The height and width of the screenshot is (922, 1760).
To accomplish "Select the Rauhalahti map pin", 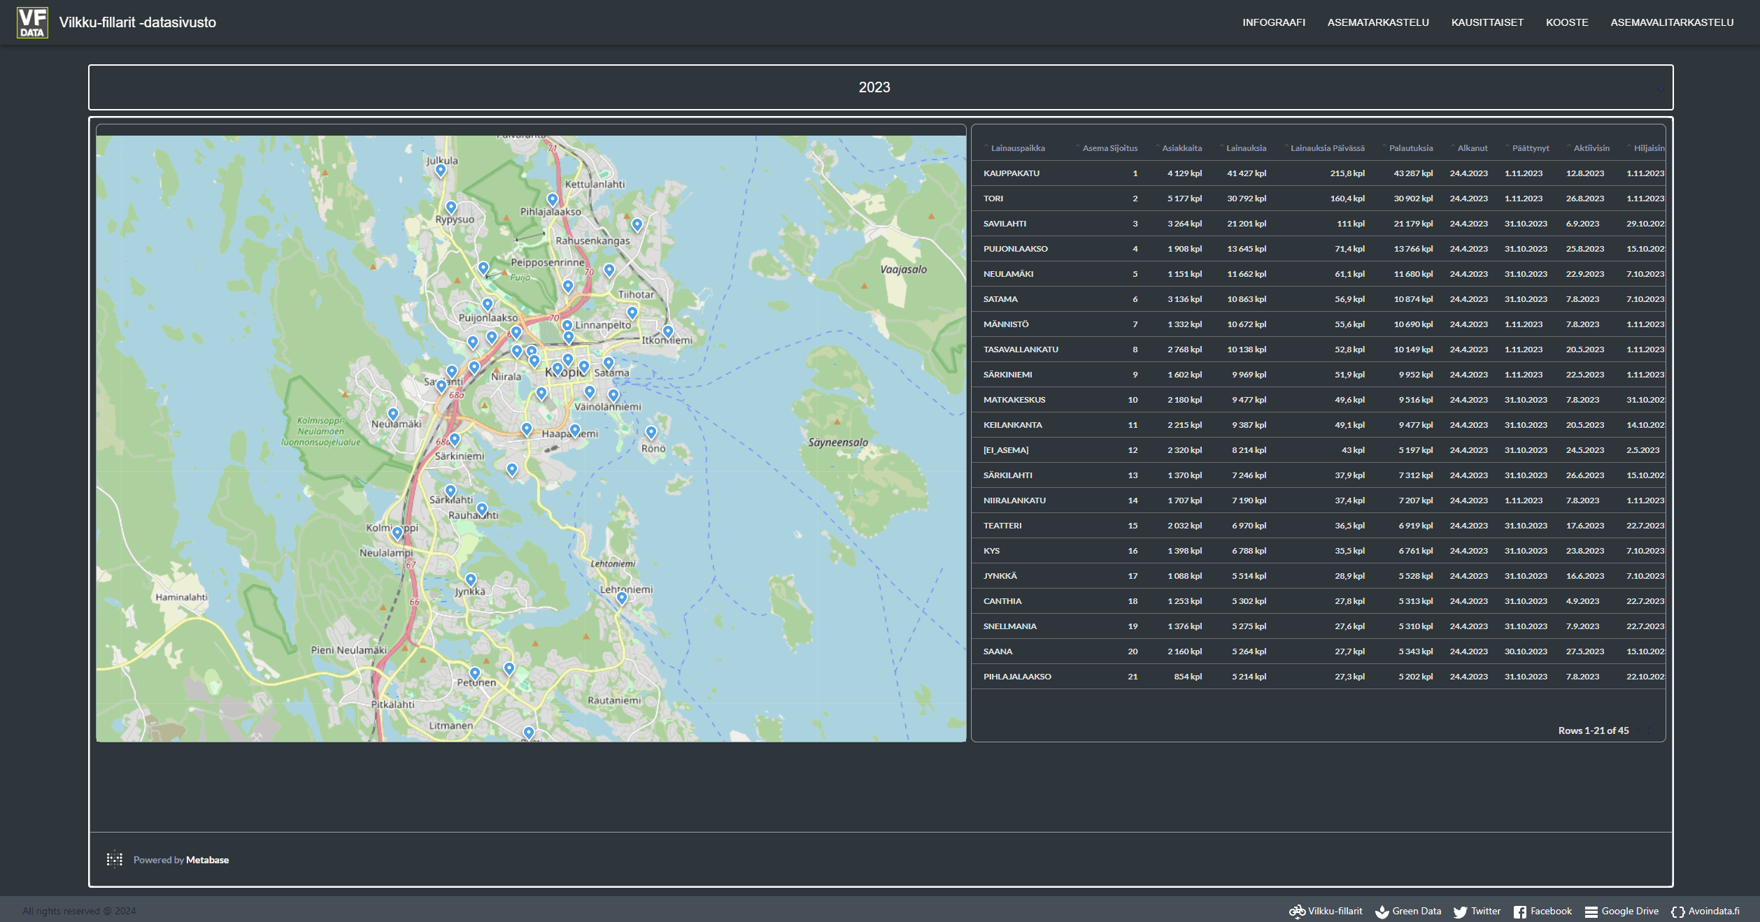I will pyautogui.click(x=482, y=510).
